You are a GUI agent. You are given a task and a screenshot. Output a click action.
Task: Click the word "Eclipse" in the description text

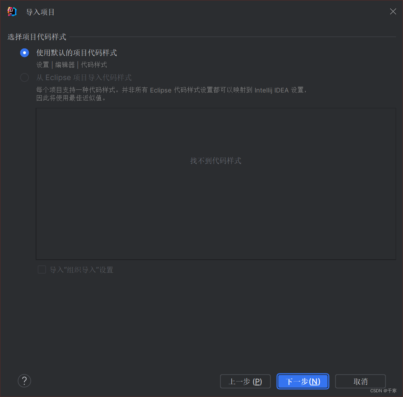coord(161,90)
